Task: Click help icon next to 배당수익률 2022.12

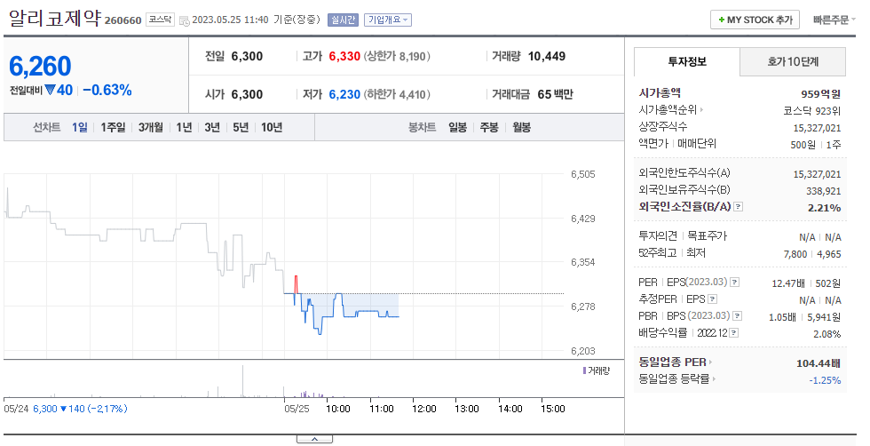Action: 734,332
